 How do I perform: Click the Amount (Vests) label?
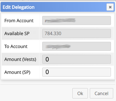[20, 59]
